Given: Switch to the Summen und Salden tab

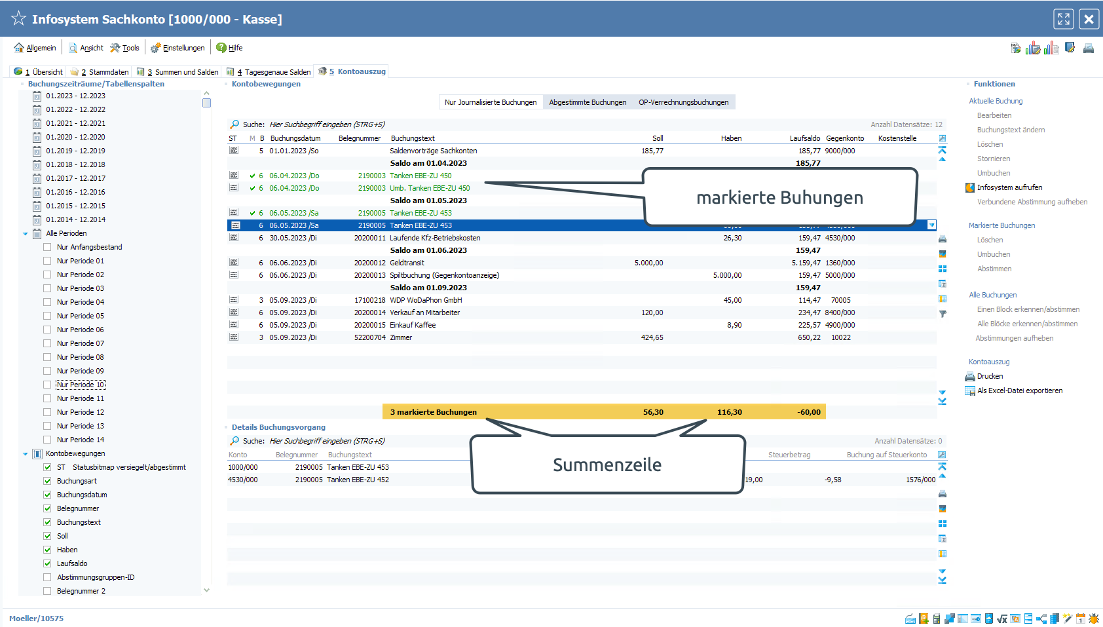Looking at the screenshot, I should point(178,72).
